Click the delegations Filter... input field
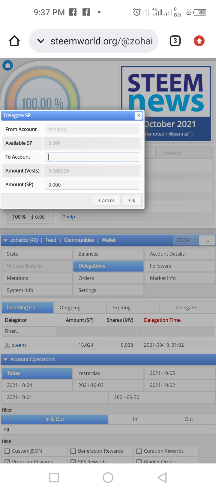Image resolution: width=216 pixels, height=492 pixels. click(x=29, y=331)
